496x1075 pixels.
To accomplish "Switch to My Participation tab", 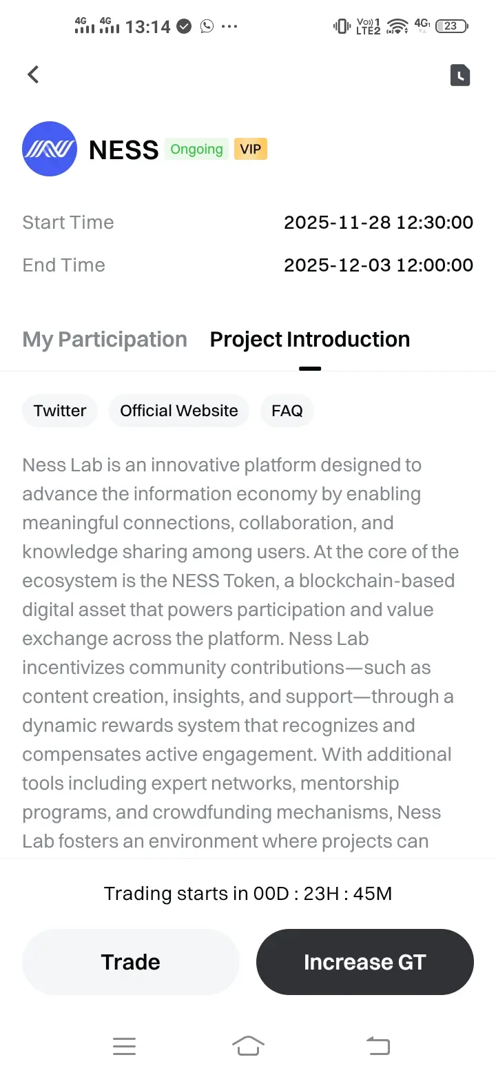I will click(105, 340).
